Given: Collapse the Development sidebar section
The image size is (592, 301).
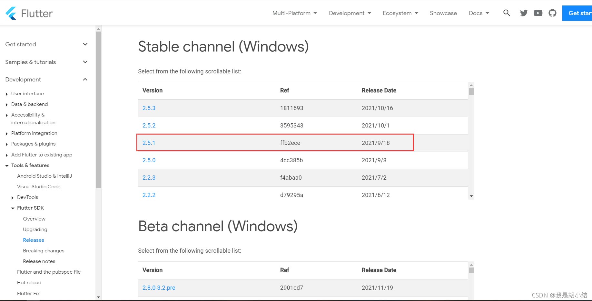Looking at the screenshot, I should [x=85, y=79].
